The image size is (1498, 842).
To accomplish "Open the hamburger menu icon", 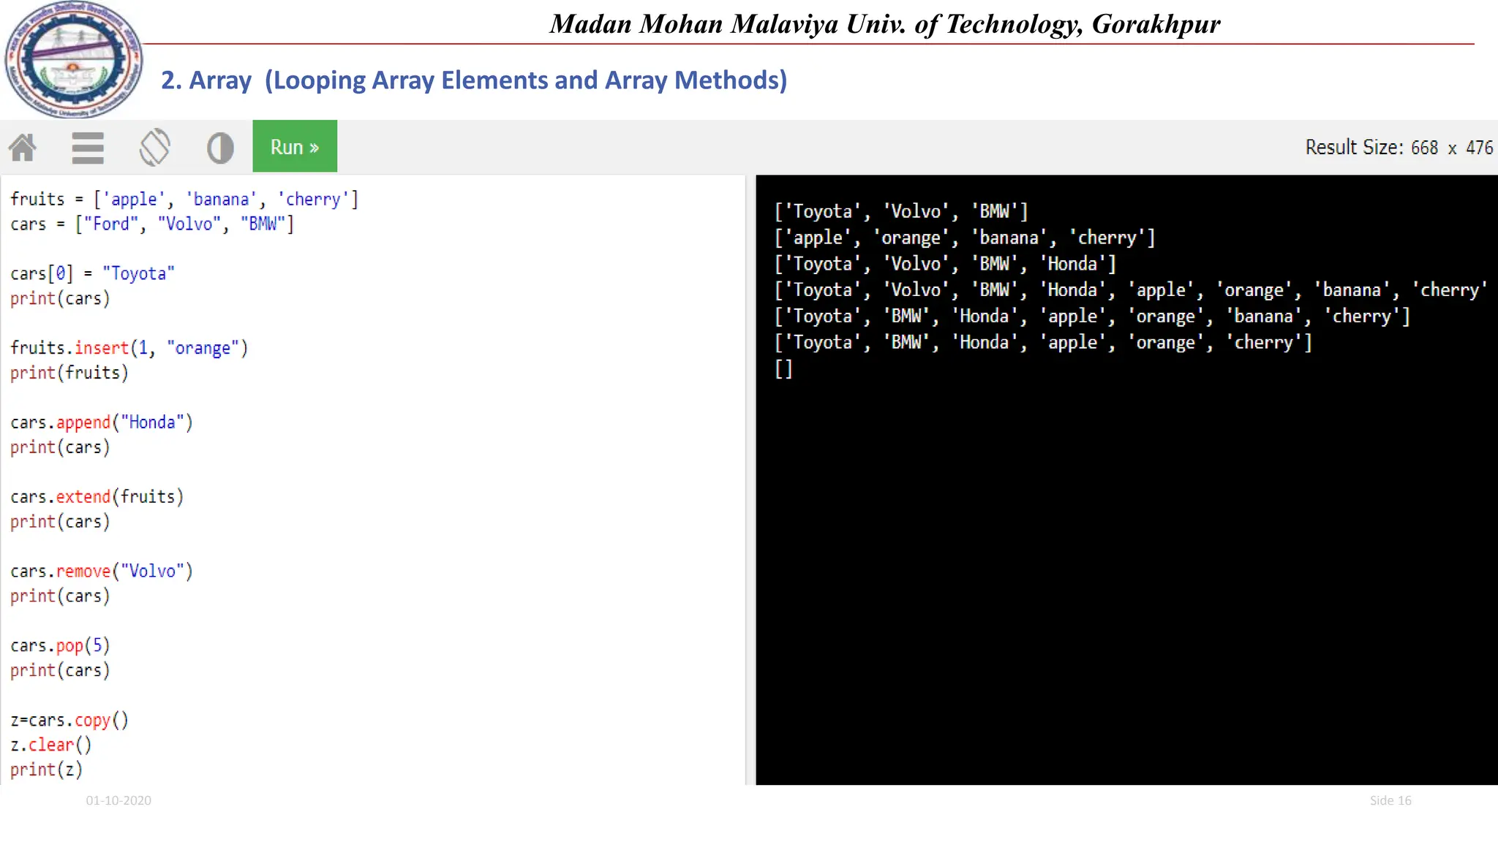I will pyautogui.click(x=88, y=148).
